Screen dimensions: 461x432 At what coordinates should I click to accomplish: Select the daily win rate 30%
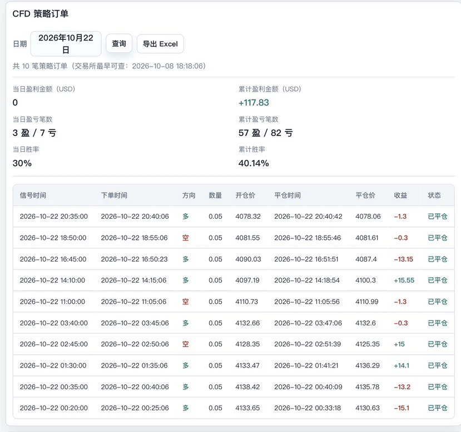coord(22,163)
